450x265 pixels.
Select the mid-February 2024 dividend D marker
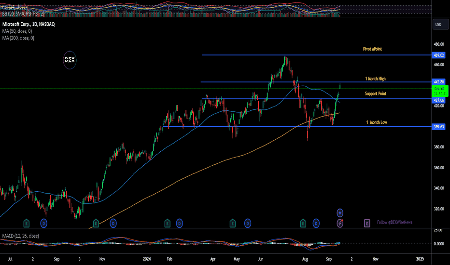[x=179, y=223]
